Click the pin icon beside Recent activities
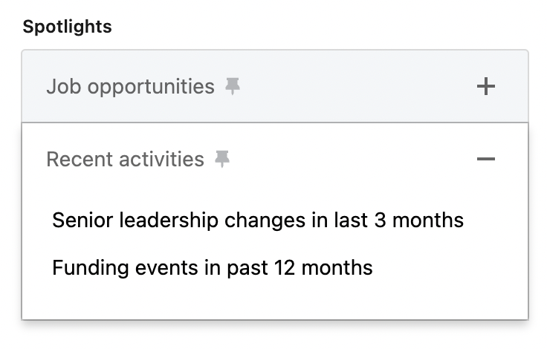The height and width of the screenshot is (349, 547). coord(222,159)
